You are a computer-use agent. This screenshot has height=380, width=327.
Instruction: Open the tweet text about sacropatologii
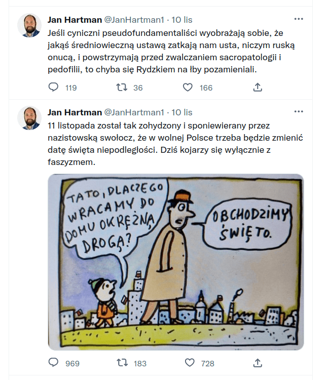click(x=171, y=51)
